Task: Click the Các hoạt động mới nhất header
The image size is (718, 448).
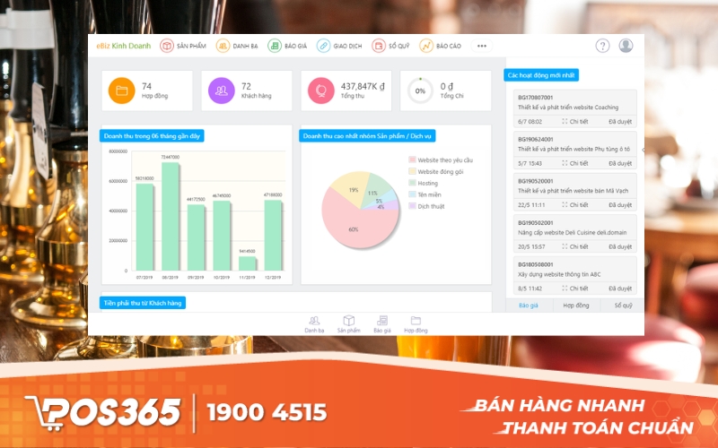Action: [x=541, y=75]
